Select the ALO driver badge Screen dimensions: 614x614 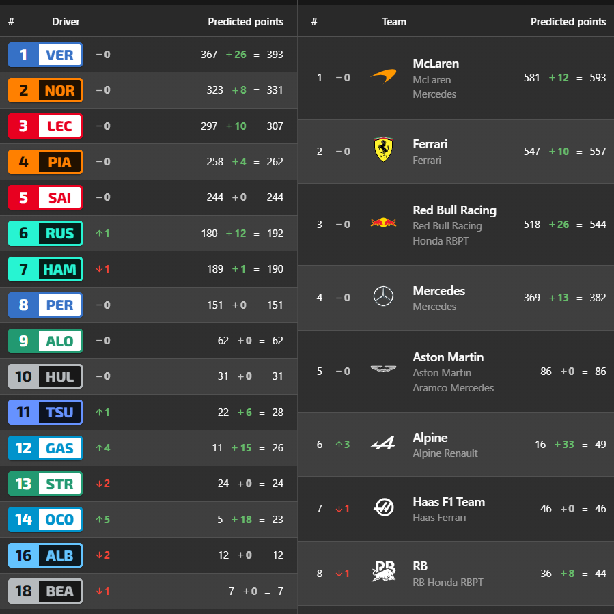point(46,341)
